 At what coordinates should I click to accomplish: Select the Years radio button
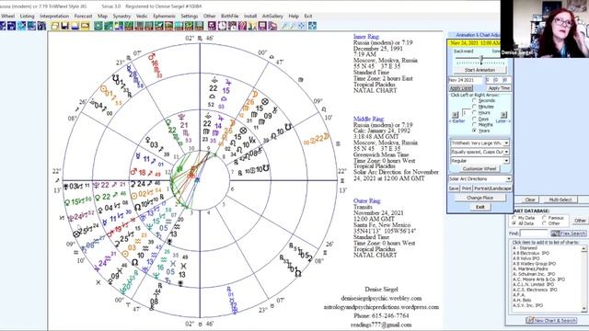[475, 131]
